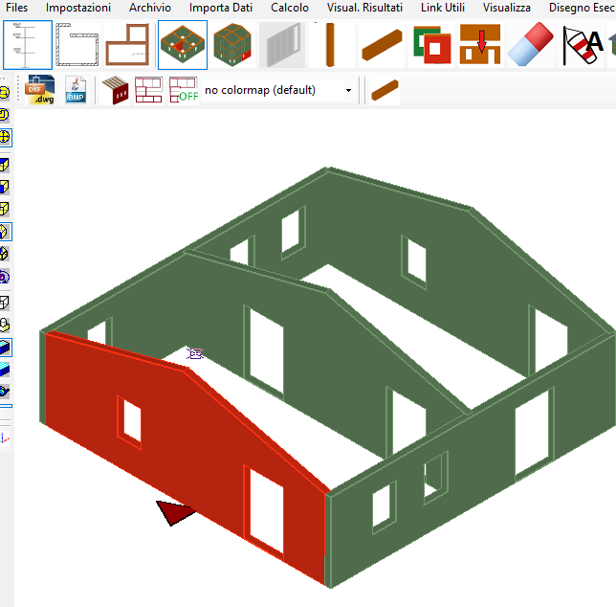Image resolution: width=616 pixels, height=607 pixels.
Task: Open the Importa Dati menu
Action: [221, 8]
